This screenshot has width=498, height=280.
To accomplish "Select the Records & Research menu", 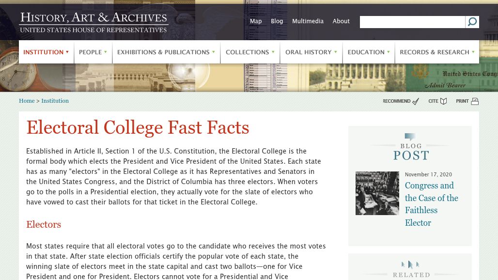I will coord(436,52).
